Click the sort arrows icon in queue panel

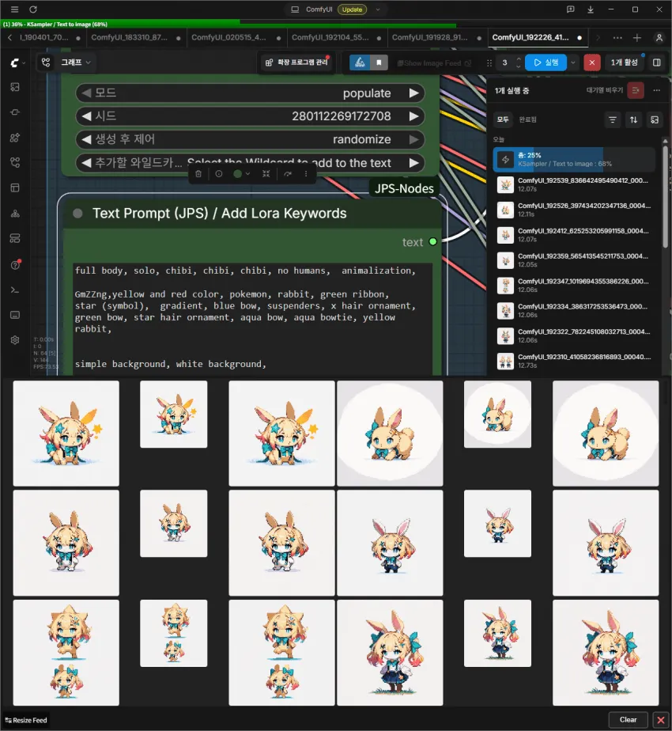[x=634, y=119]
